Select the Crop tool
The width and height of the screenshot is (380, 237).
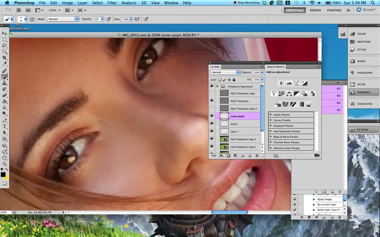(x=4, y=58)
